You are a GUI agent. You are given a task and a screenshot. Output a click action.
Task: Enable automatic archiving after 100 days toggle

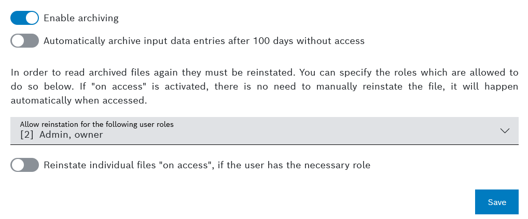coord(24,40)
